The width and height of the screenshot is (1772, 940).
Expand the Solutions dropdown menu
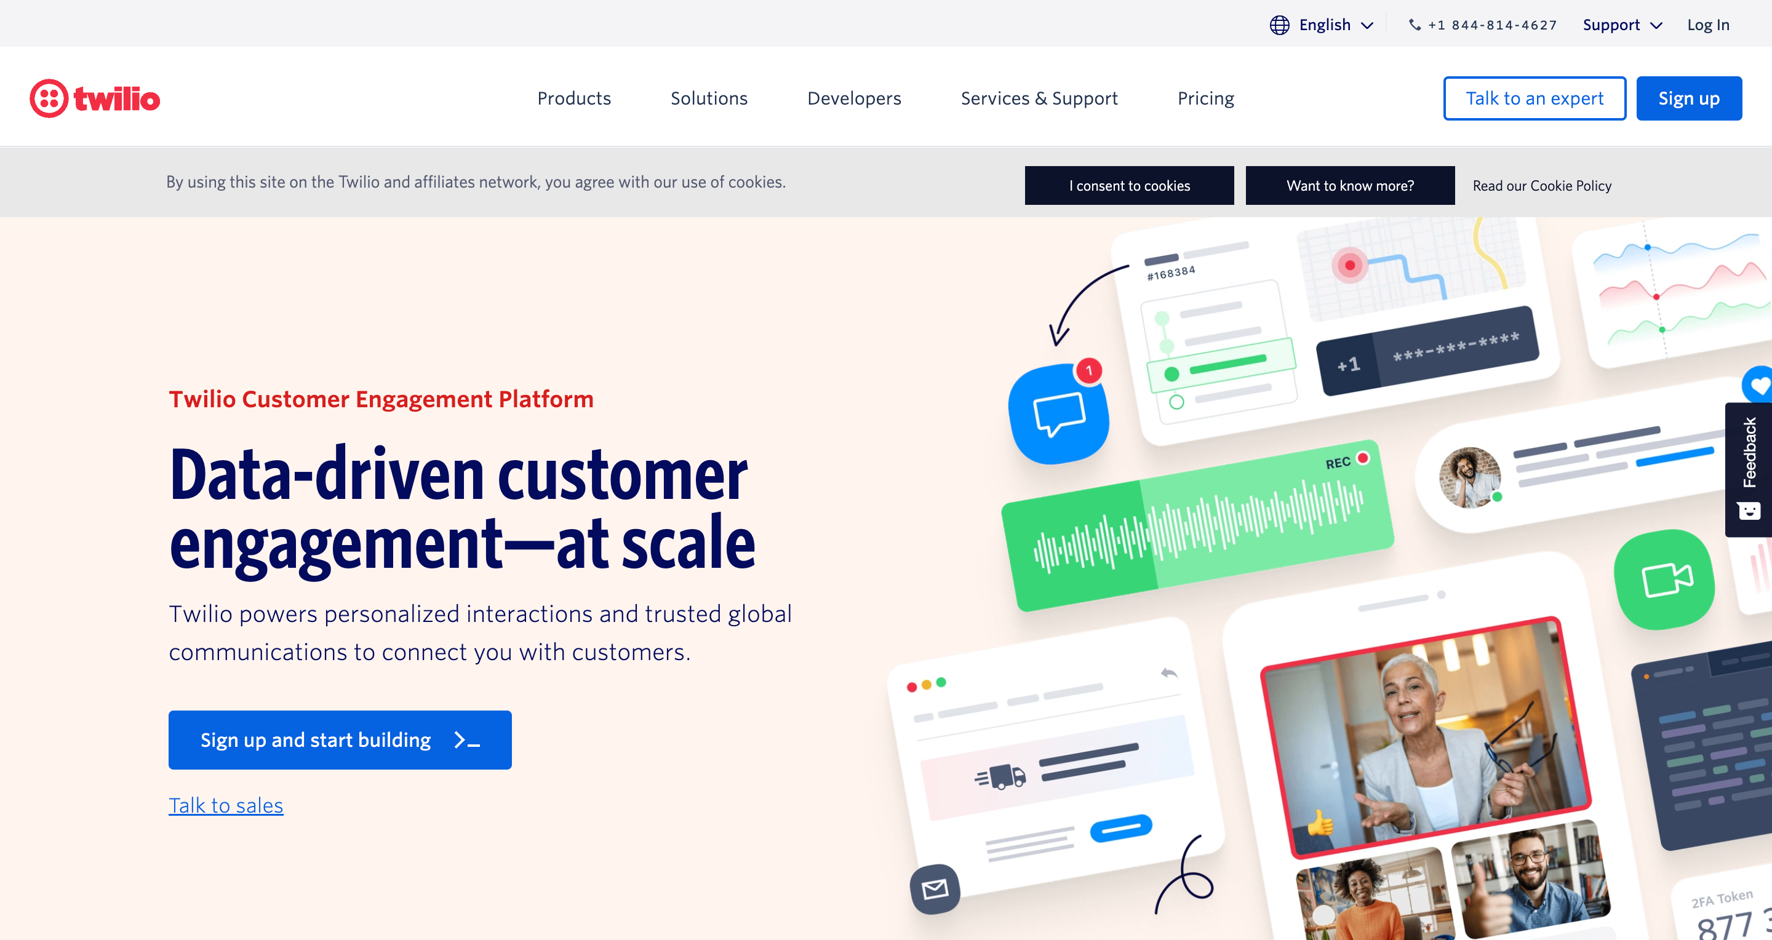click(x=709, y=98)
